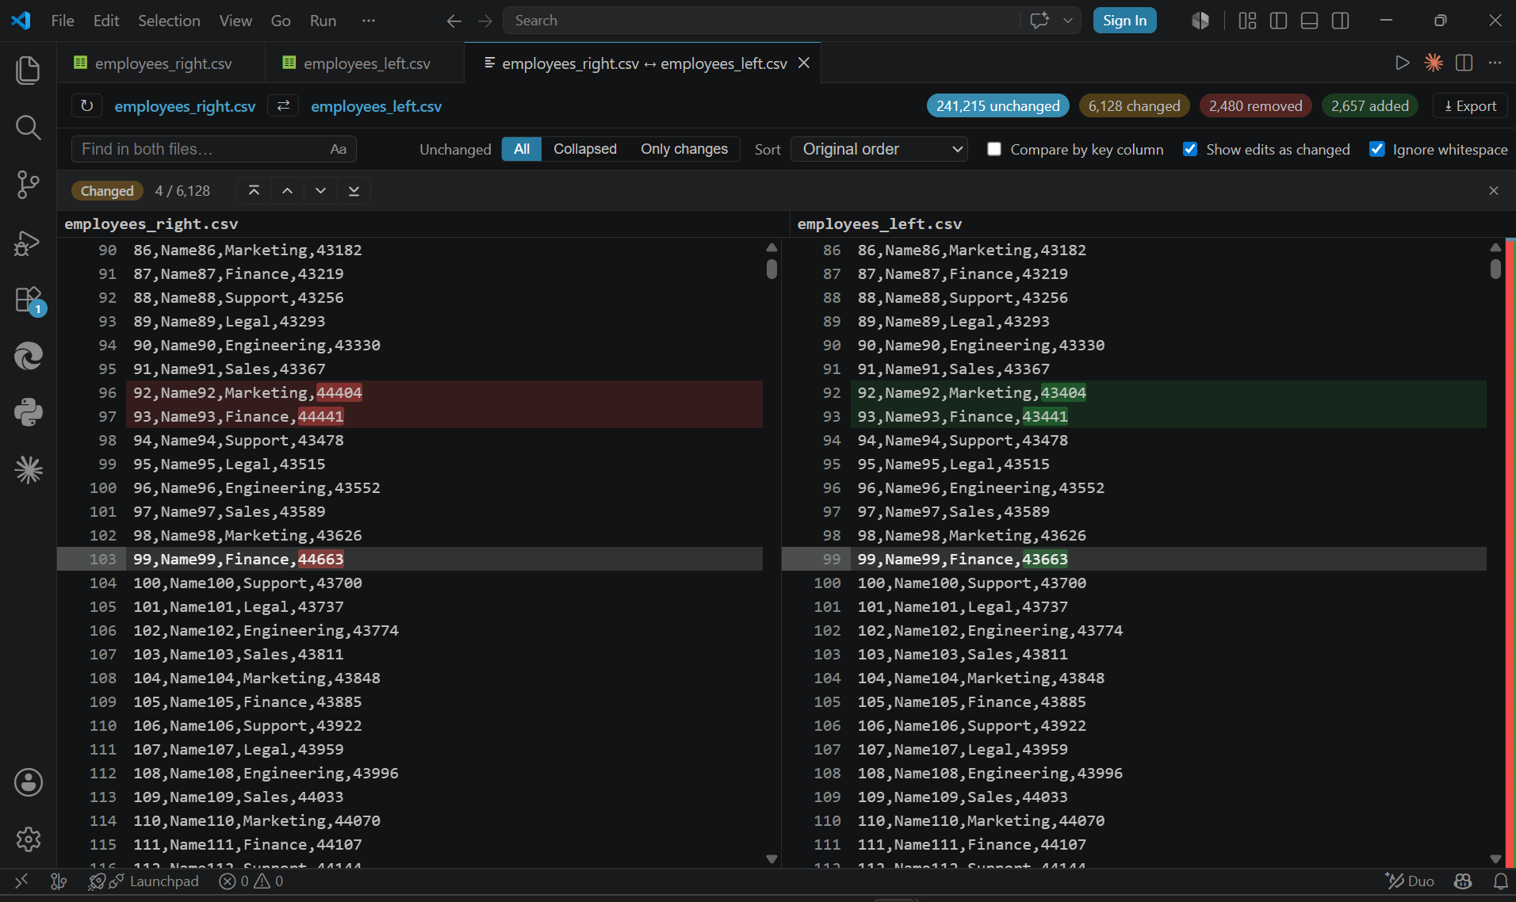This screenshot has height=902, width=1516.
Task: Click the right pane scrollbar thumb
Action: (1495, 269)
